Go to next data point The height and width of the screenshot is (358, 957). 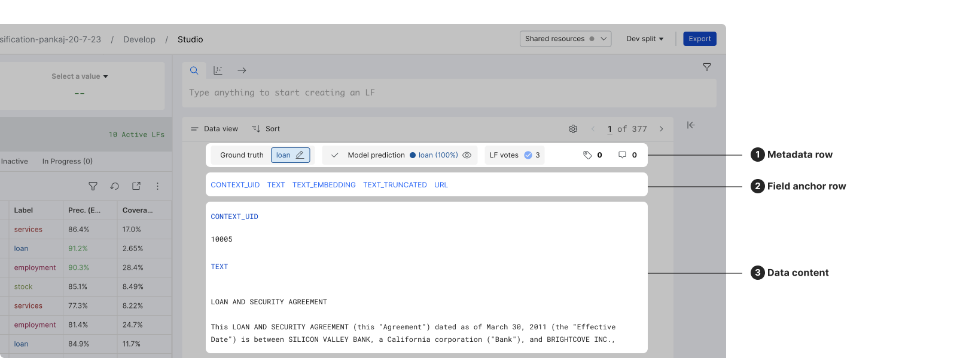tap(661, 129)
